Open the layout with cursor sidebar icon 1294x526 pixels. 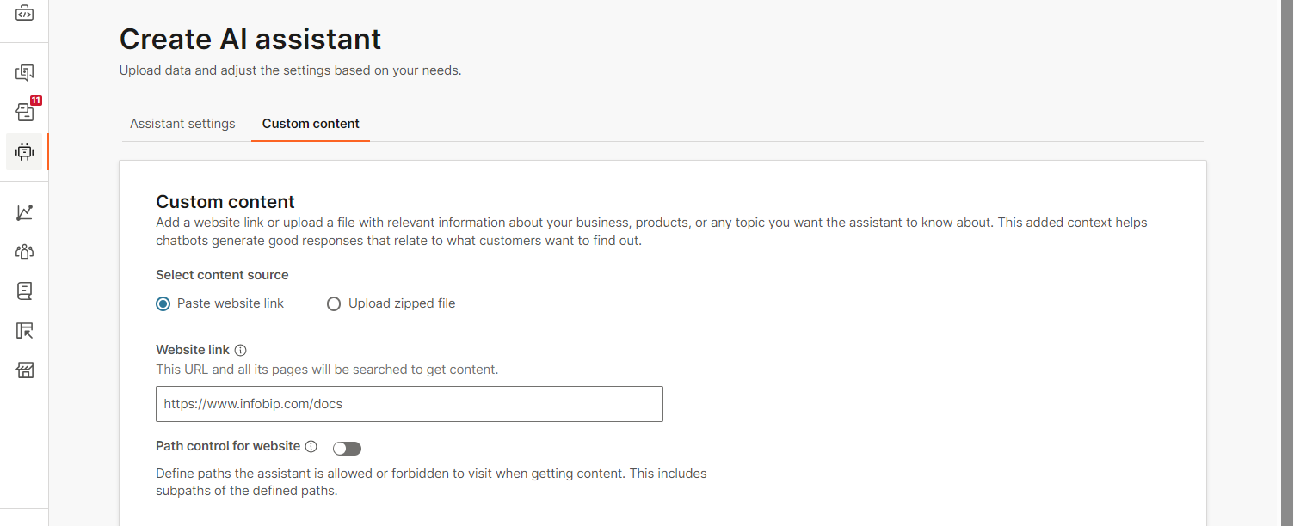tap(24, 331)
